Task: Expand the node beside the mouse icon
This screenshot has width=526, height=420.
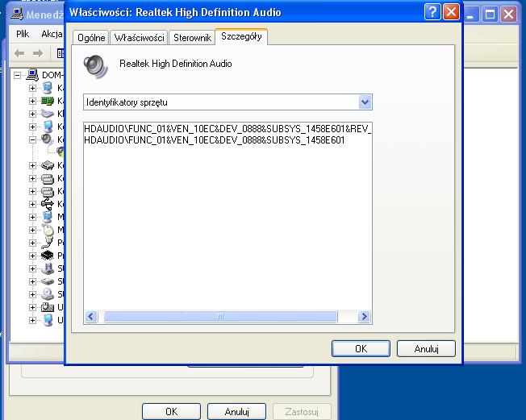Action: 32,230
